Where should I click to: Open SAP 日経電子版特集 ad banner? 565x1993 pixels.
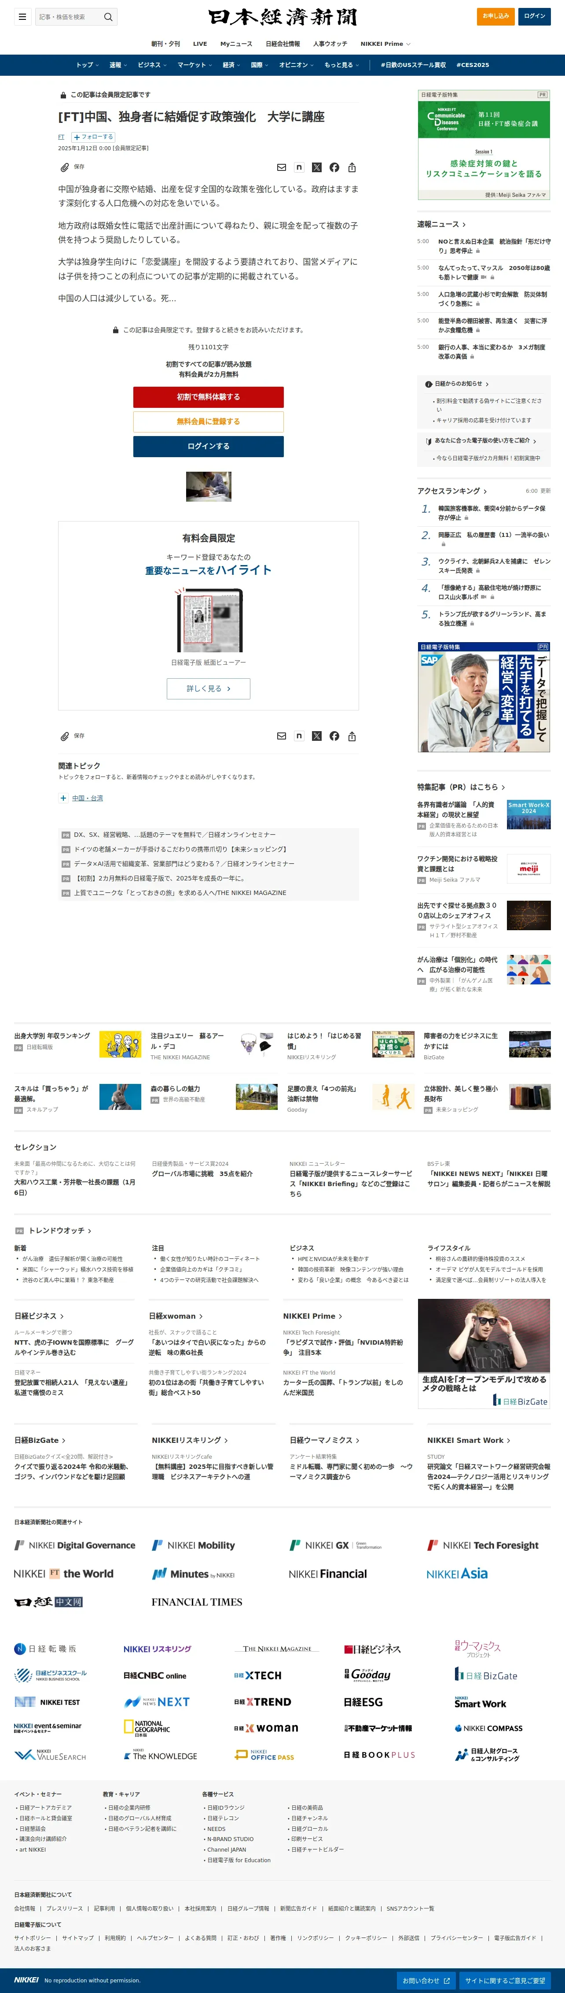click(484, 697)
